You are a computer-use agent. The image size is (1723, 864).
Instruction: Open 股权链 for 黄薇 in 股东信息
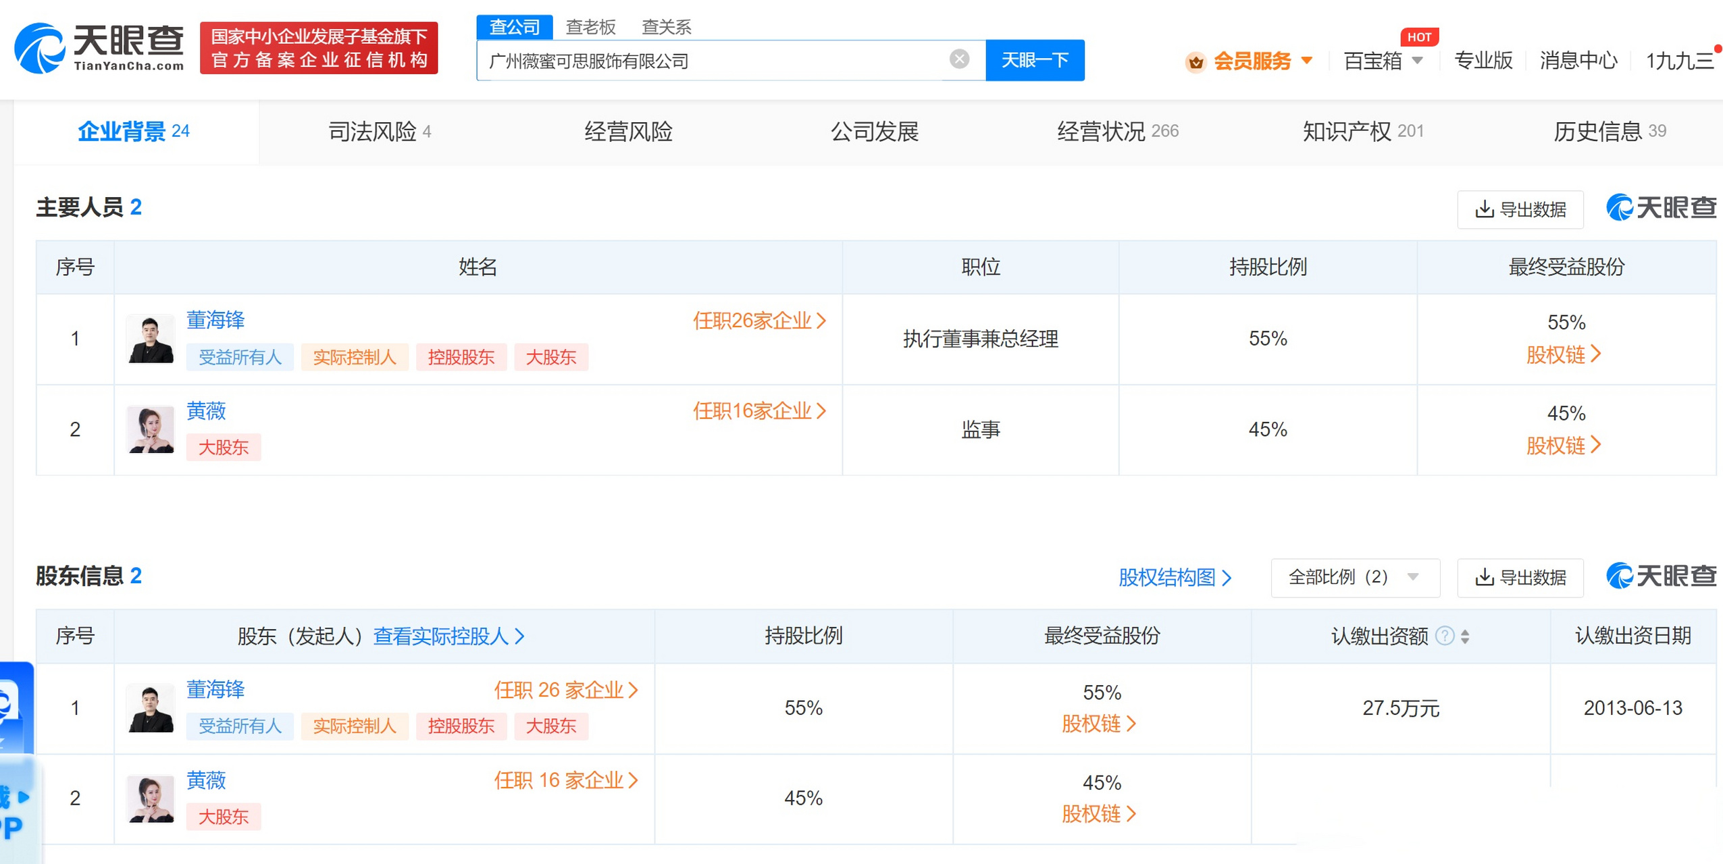click(x=1100, y=815)
